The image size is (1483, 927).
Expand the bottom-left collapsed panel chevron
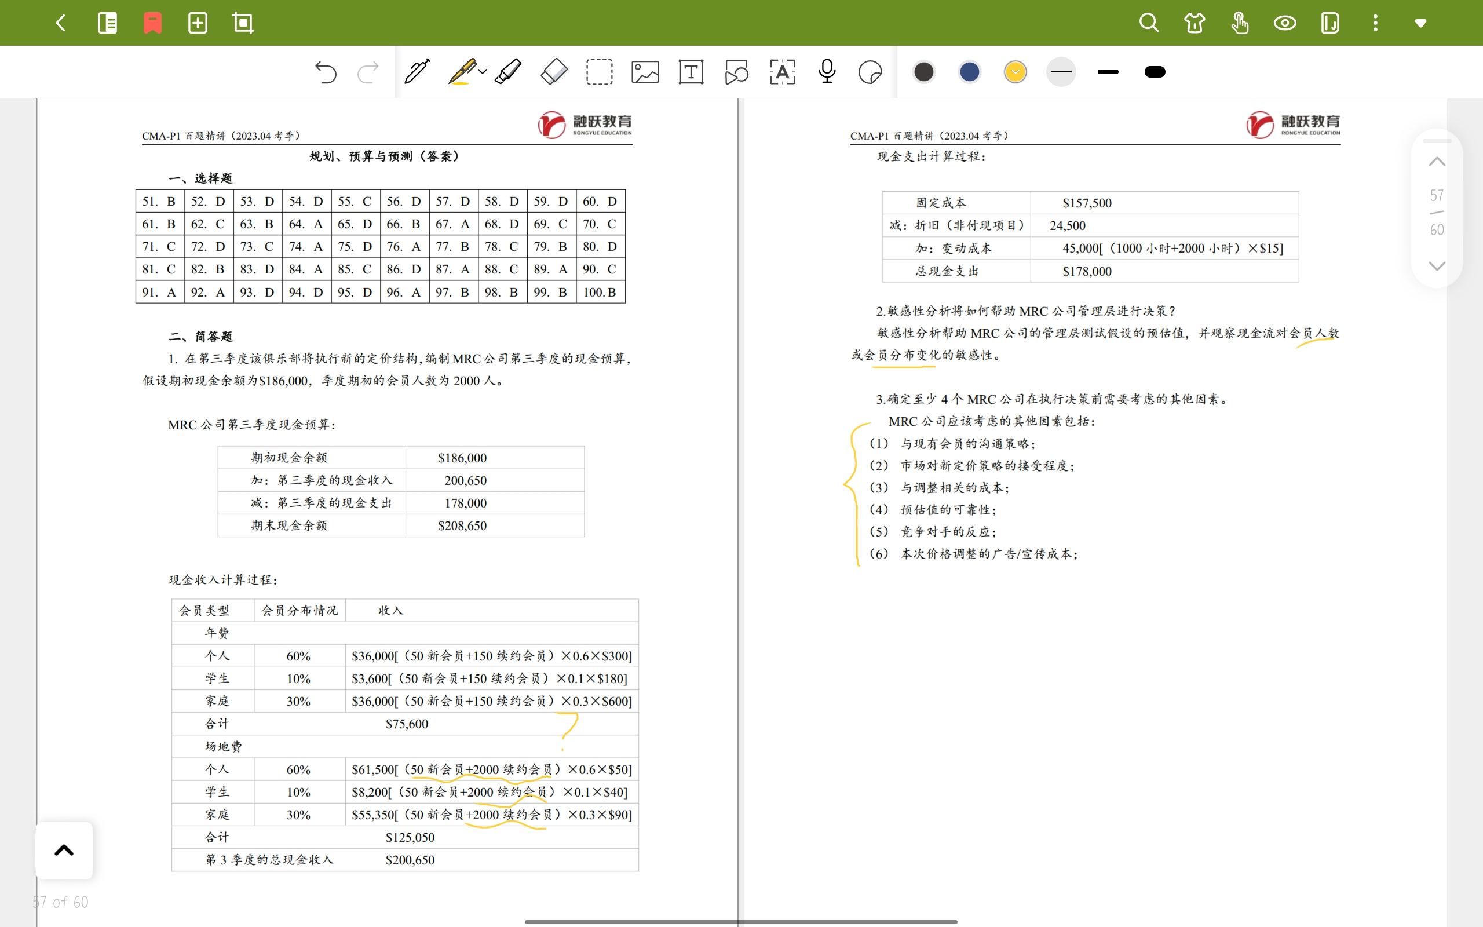pyautogui.click(x=64, y=850)
